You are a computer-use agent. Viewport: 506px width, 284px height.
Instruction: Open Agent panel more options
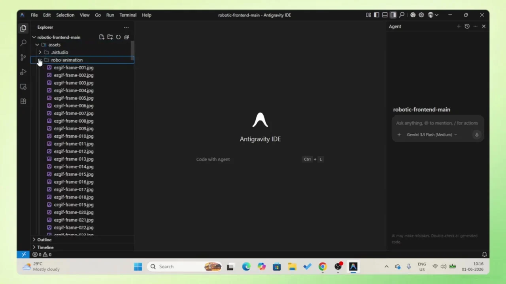(x=475, y=26)
